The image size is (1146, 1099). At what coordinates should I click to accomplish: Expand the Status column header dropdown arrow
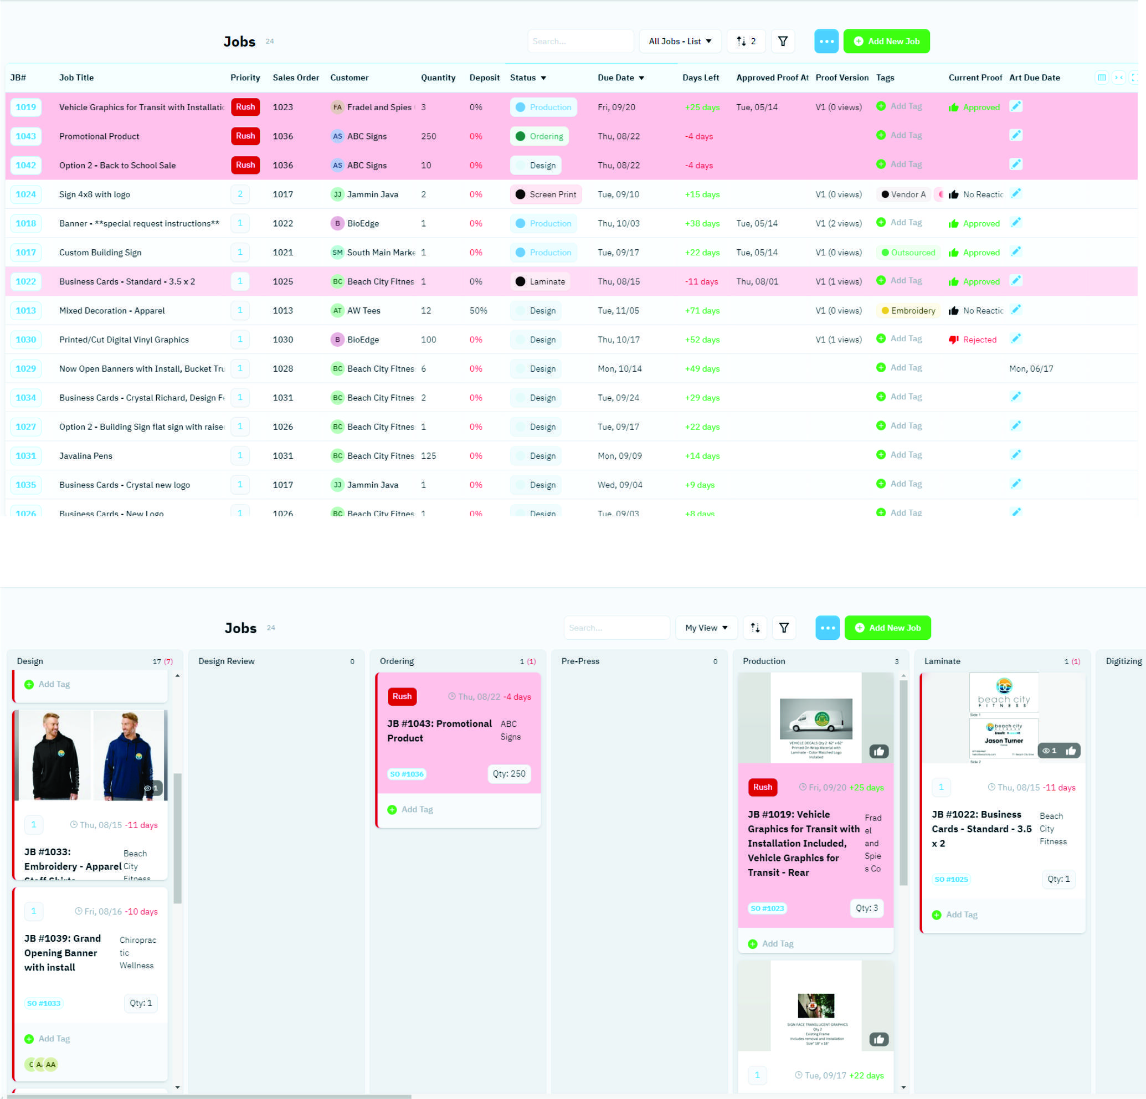[544, 78]
